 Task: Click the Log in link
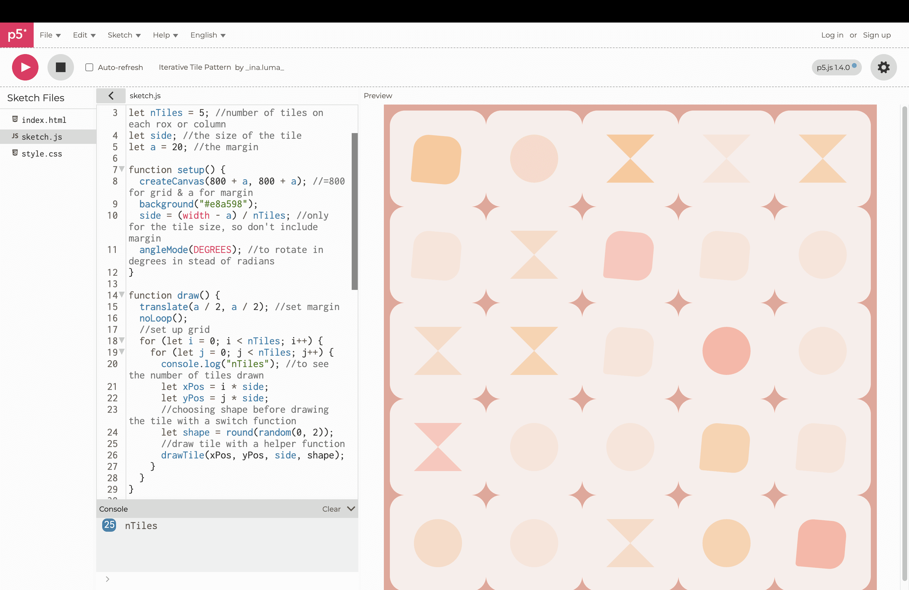click(x=832, y=35)
